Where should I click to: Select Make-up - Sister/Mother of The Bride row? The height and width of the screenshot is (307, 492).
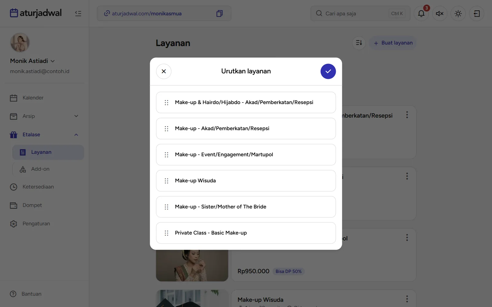246,207
